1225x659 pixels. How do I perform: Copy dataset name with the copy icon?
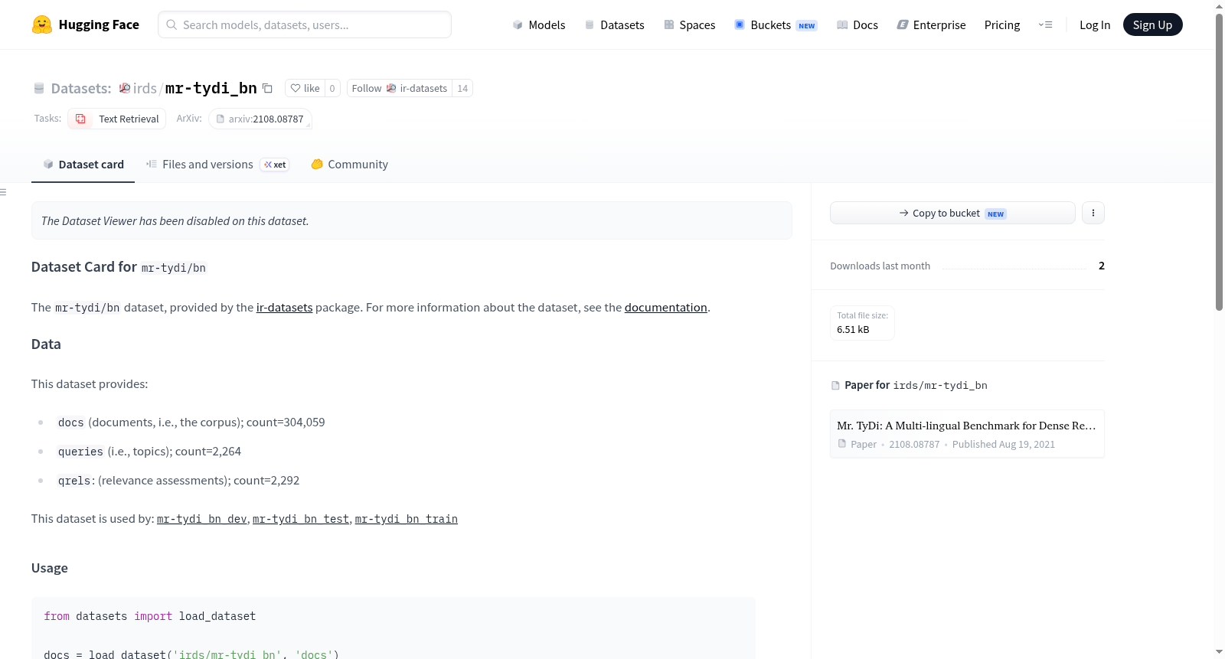(x=267, y=88)
